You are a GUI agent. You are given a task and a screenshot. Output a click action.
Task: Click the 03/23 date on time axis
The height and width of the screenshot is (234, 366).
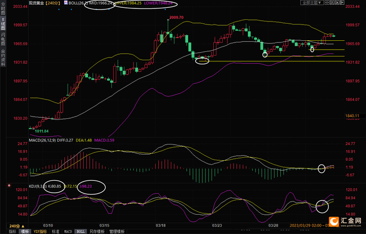pos(217,226)
